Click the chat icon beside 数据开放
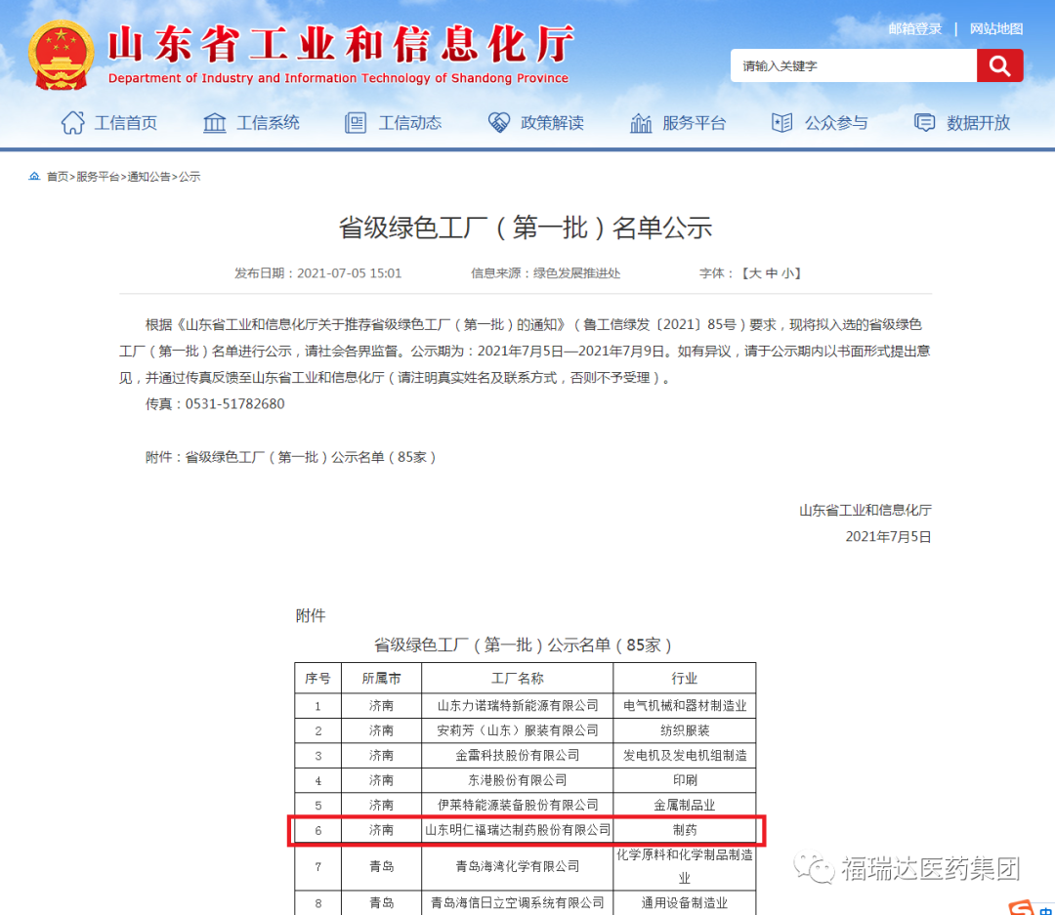The height and width of the screenshot is (915, 1055). click(x=924, y=122)
